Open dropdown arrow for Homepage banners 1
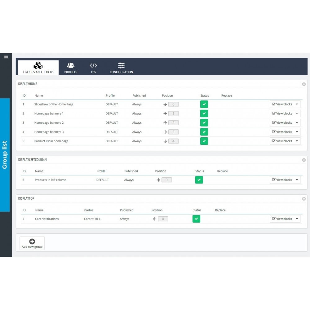 tap(297, 113)
